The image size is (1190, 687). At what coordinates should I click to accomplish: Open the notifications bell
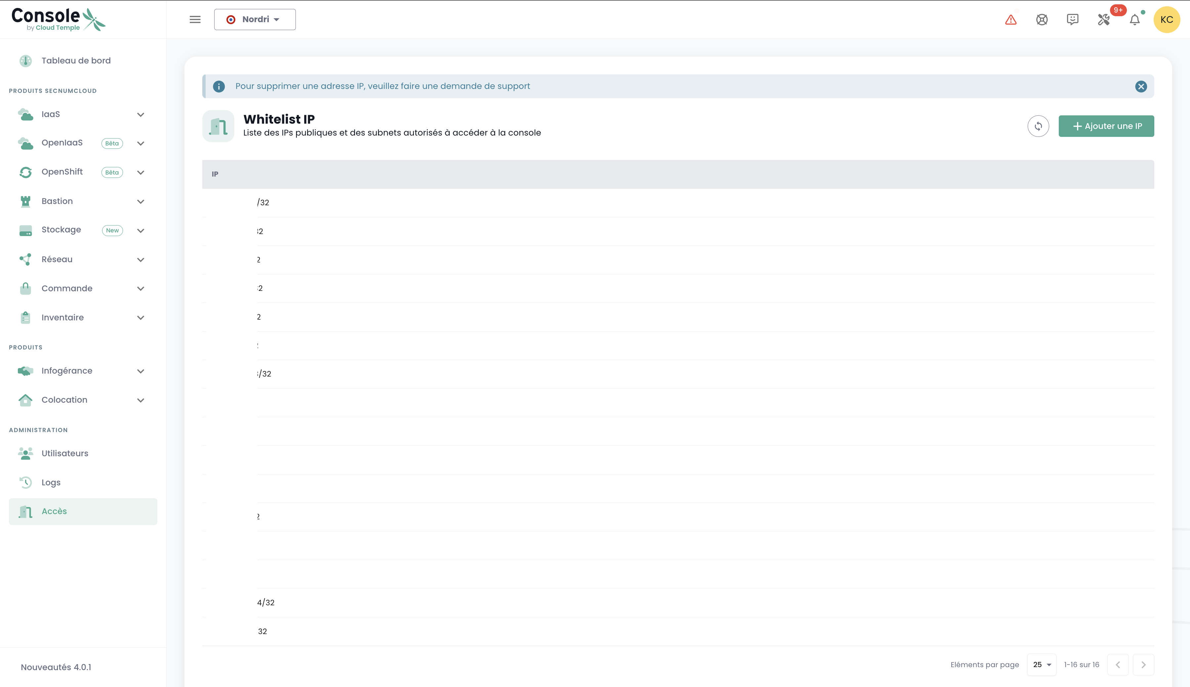point(1134,20)
